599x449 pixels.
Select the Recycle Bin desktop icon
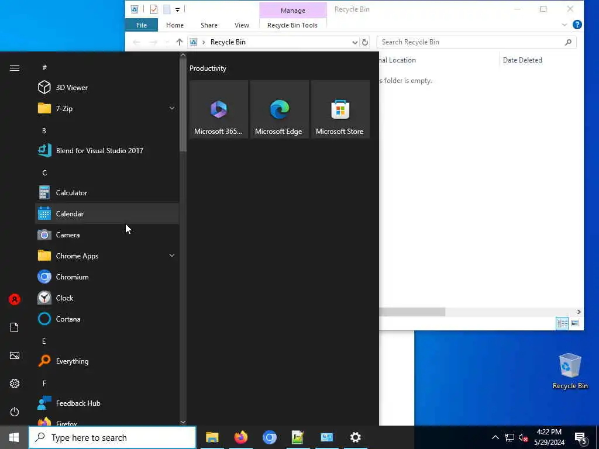click(570, 371)
